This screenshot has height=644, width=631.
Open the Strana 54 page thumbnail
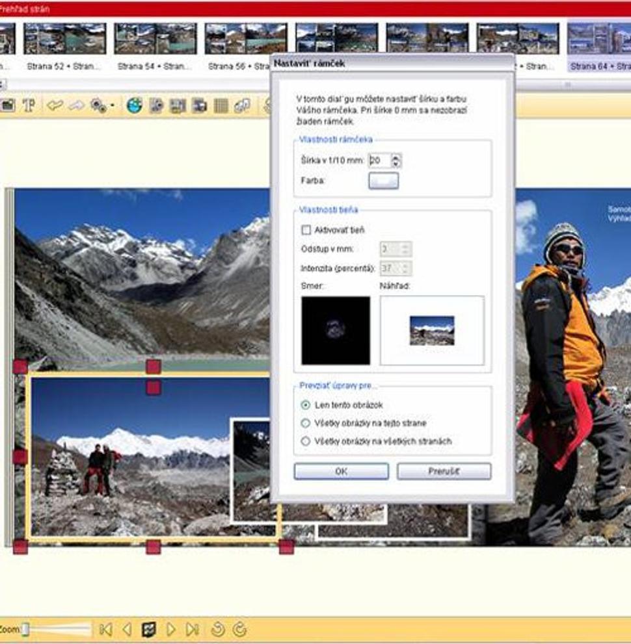155,38
